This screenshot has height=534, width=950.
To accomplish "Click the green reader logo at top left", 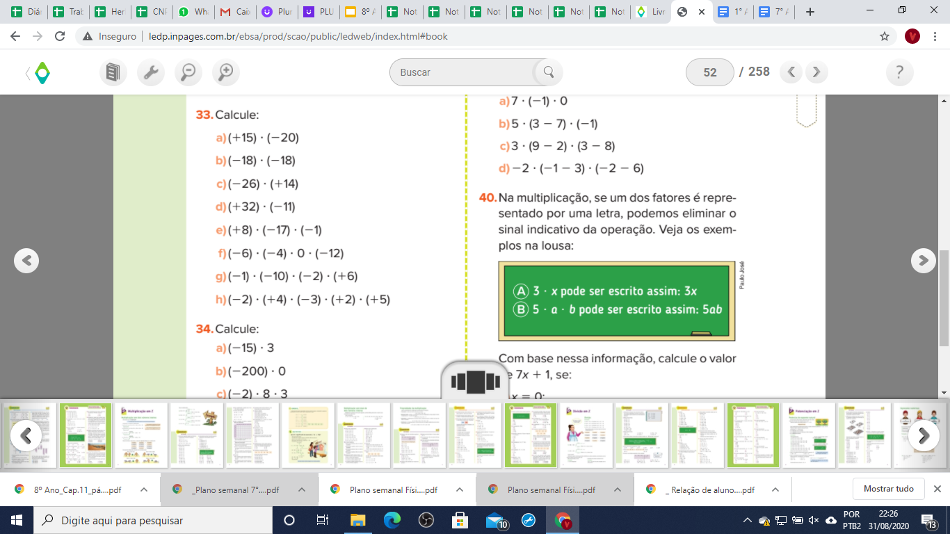I will coord(42,72).
